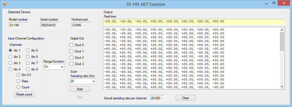Click the Serial number field 55E5A81D

[x=50, y=25]
